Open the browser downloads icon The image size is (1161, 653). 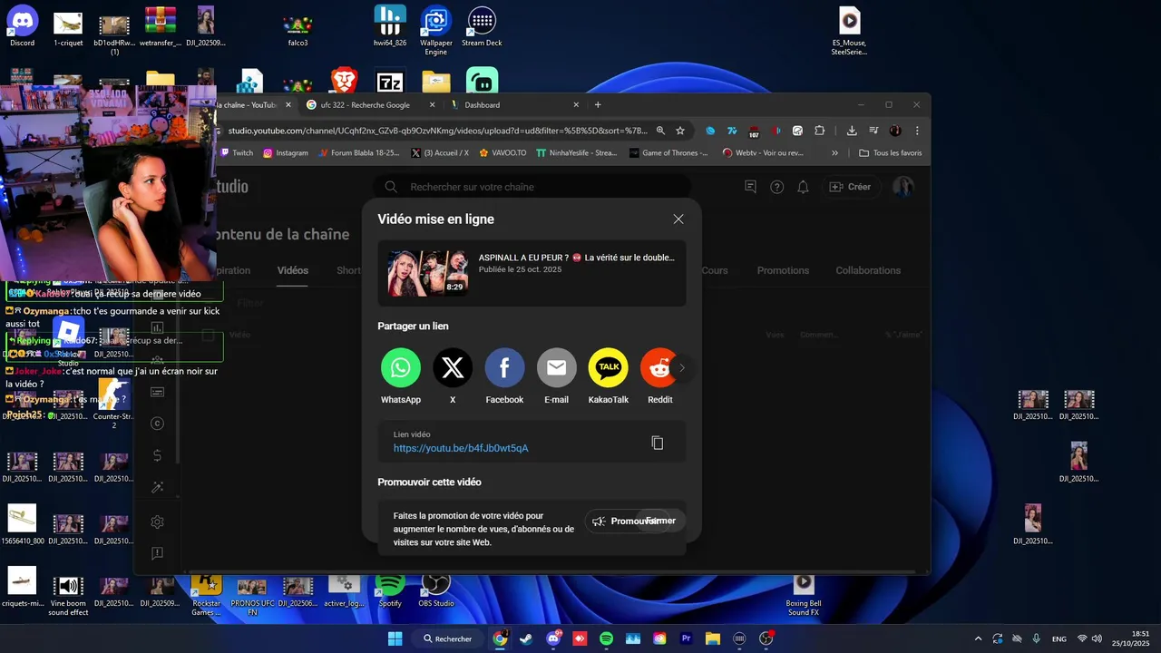coord(852,131)
